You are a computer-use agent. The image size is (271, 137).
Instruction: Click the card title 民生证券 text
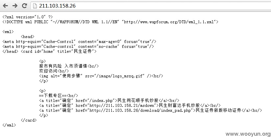(83, 51)
